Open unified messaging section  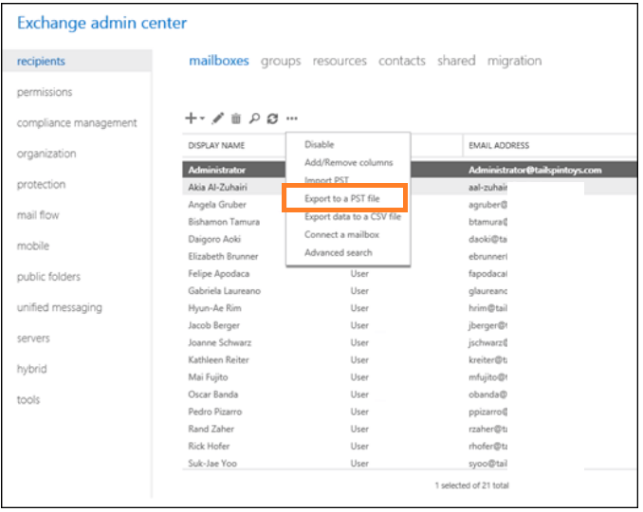pos(60,307)
